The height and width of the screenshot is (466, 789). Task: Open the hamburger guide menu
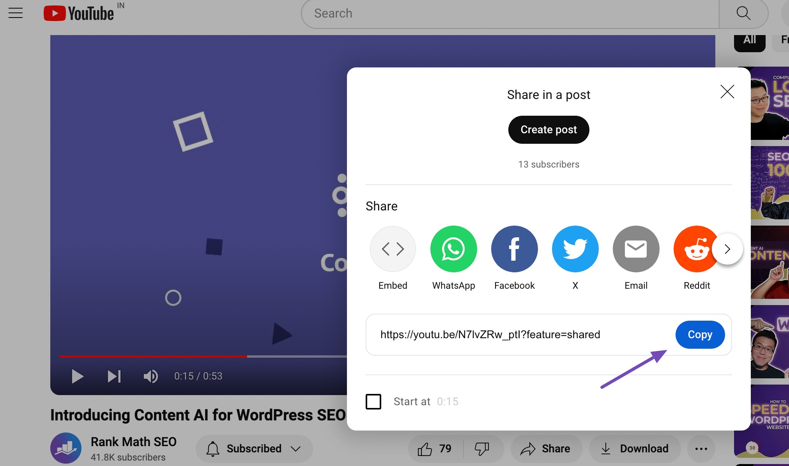point(16,13)
